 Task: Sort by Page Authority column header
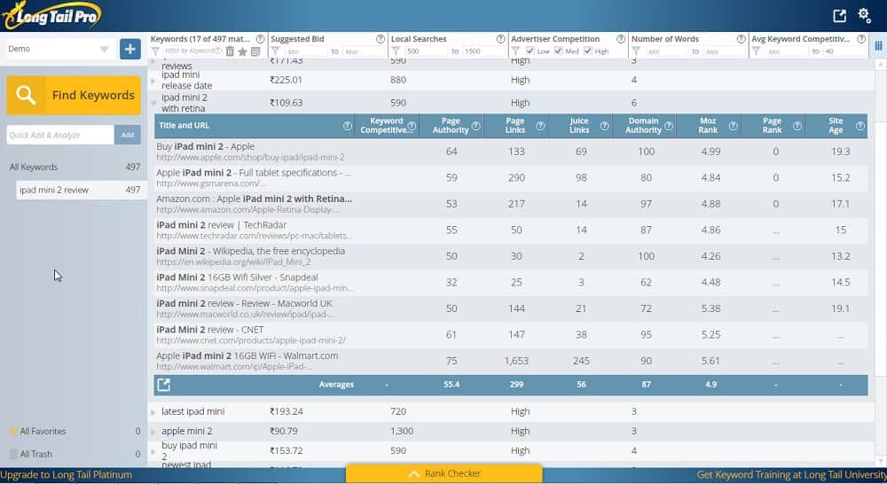[x=451, y=126]
